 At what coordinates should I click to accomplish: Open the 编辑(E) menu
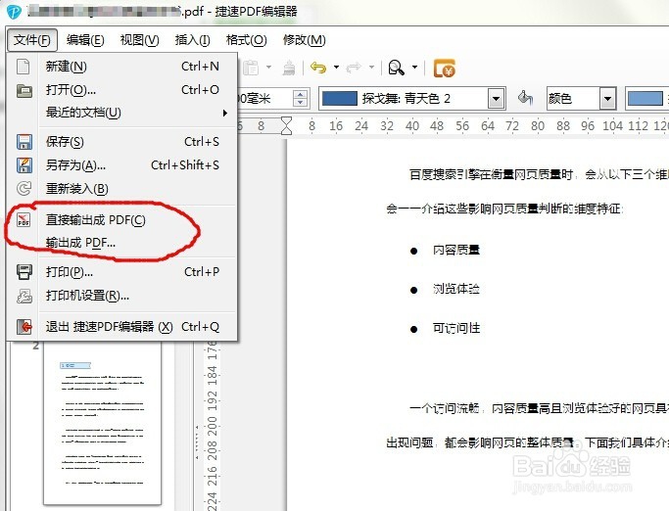click(85, 40)
